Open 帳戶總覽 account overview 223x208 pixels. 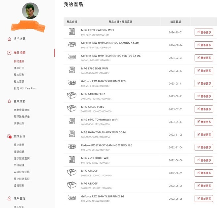20,39
